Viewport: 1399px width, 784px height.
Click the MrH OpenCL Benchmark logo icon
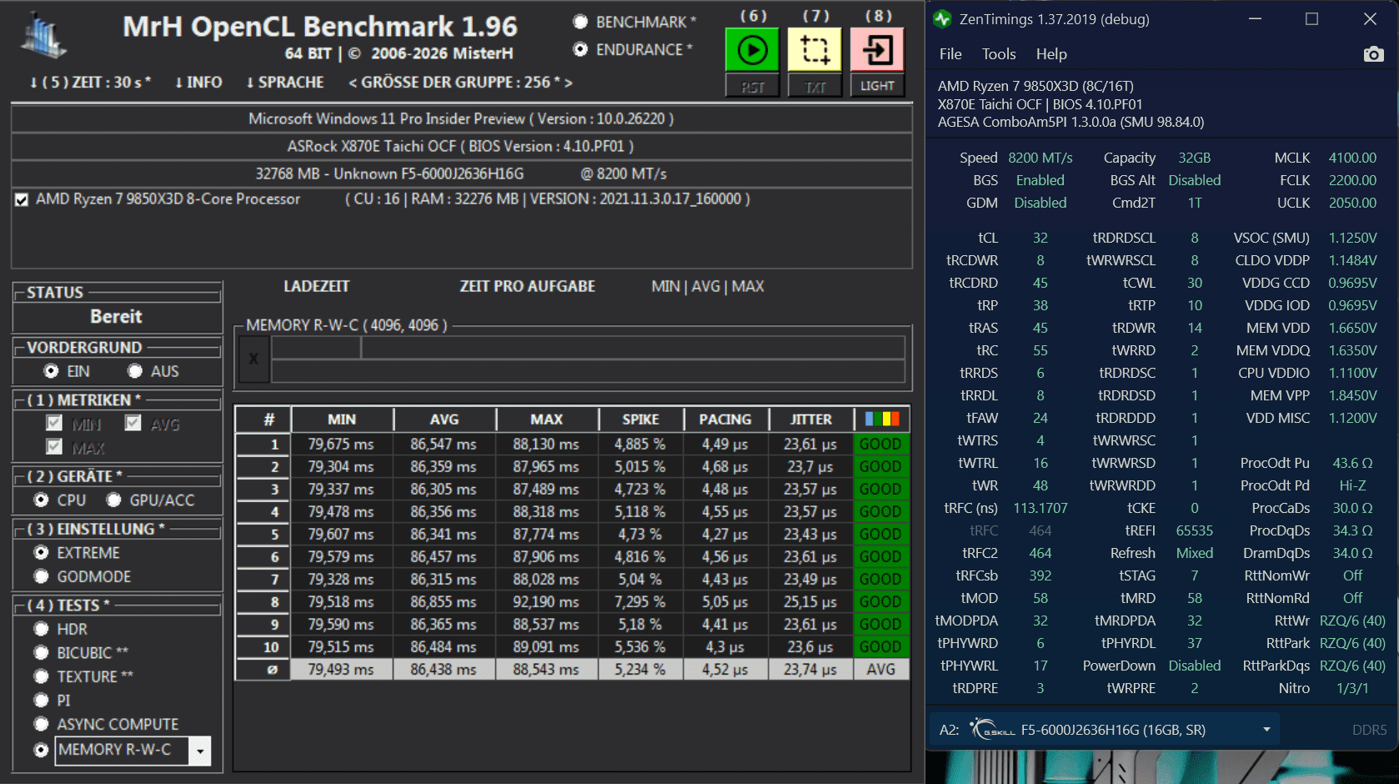tap(43, 37)
